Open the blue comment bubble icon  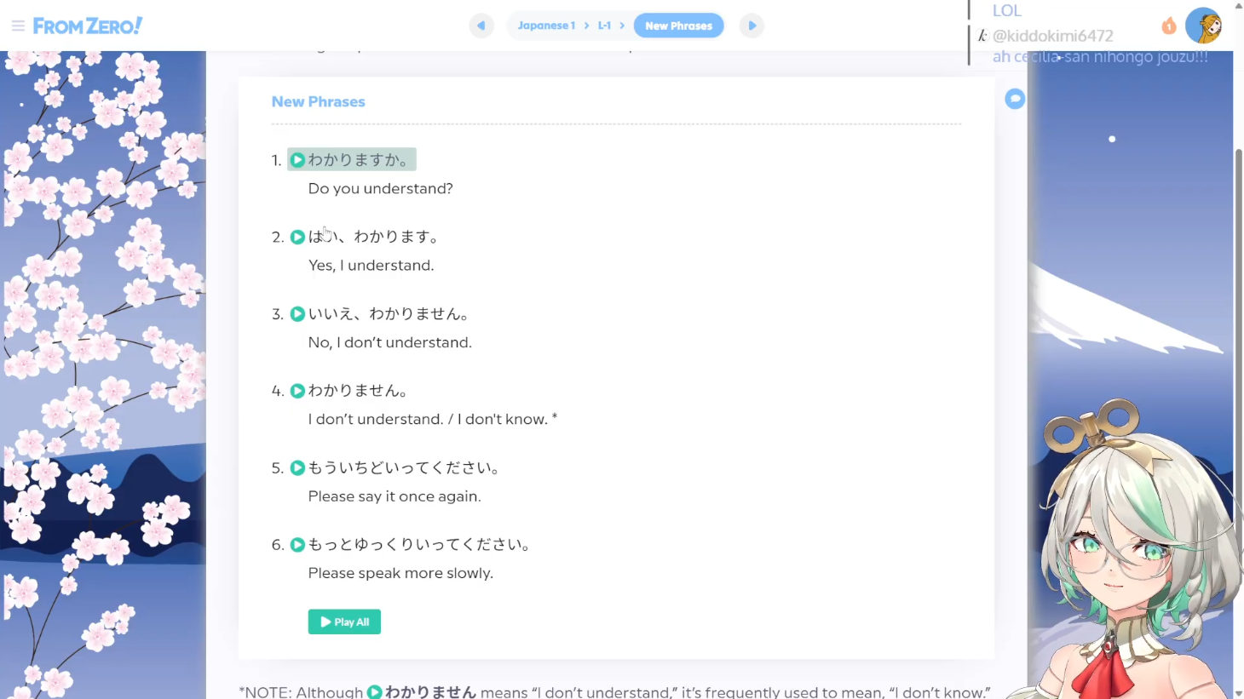[1014, 99]
